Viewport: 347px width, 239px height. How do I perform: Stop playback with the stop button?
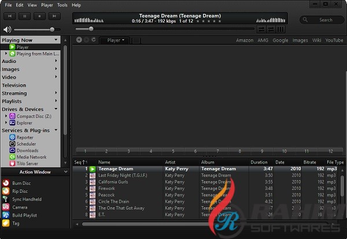[39, 16]
